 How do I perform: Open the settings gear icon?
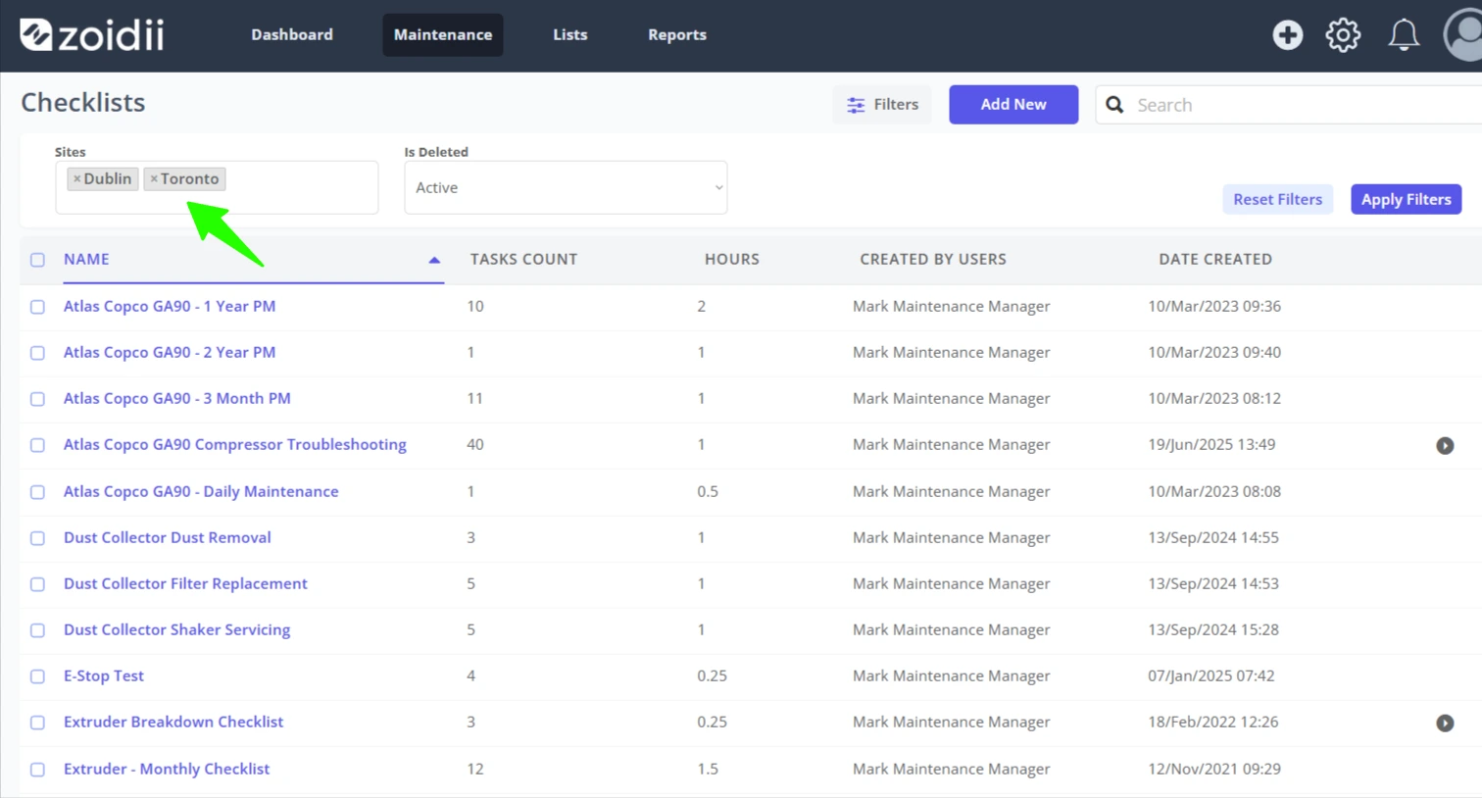[x=1343, y=35]
